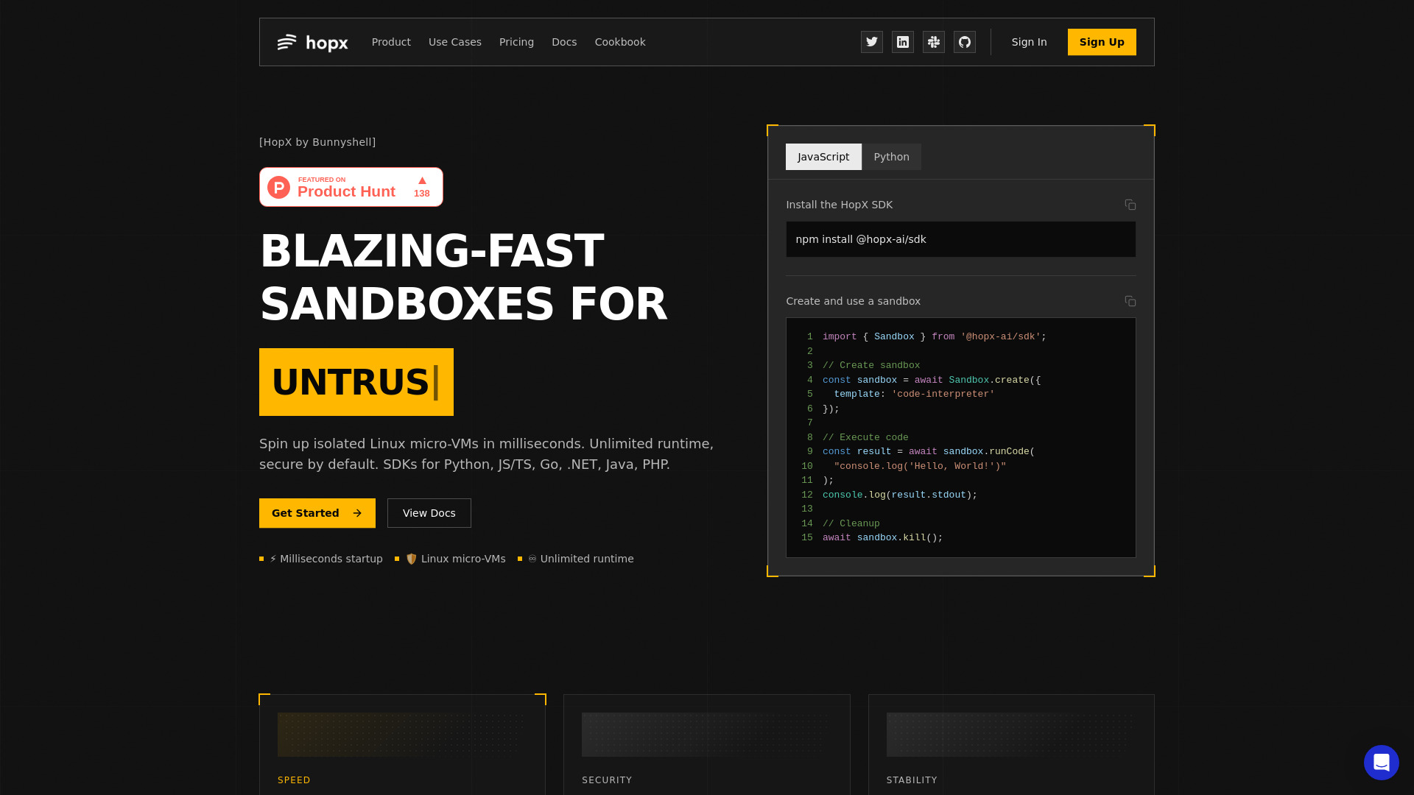The height and width of the screenshot is (795, 1414).
Task: Click the Sign Up button
Action: [1102, 42]
